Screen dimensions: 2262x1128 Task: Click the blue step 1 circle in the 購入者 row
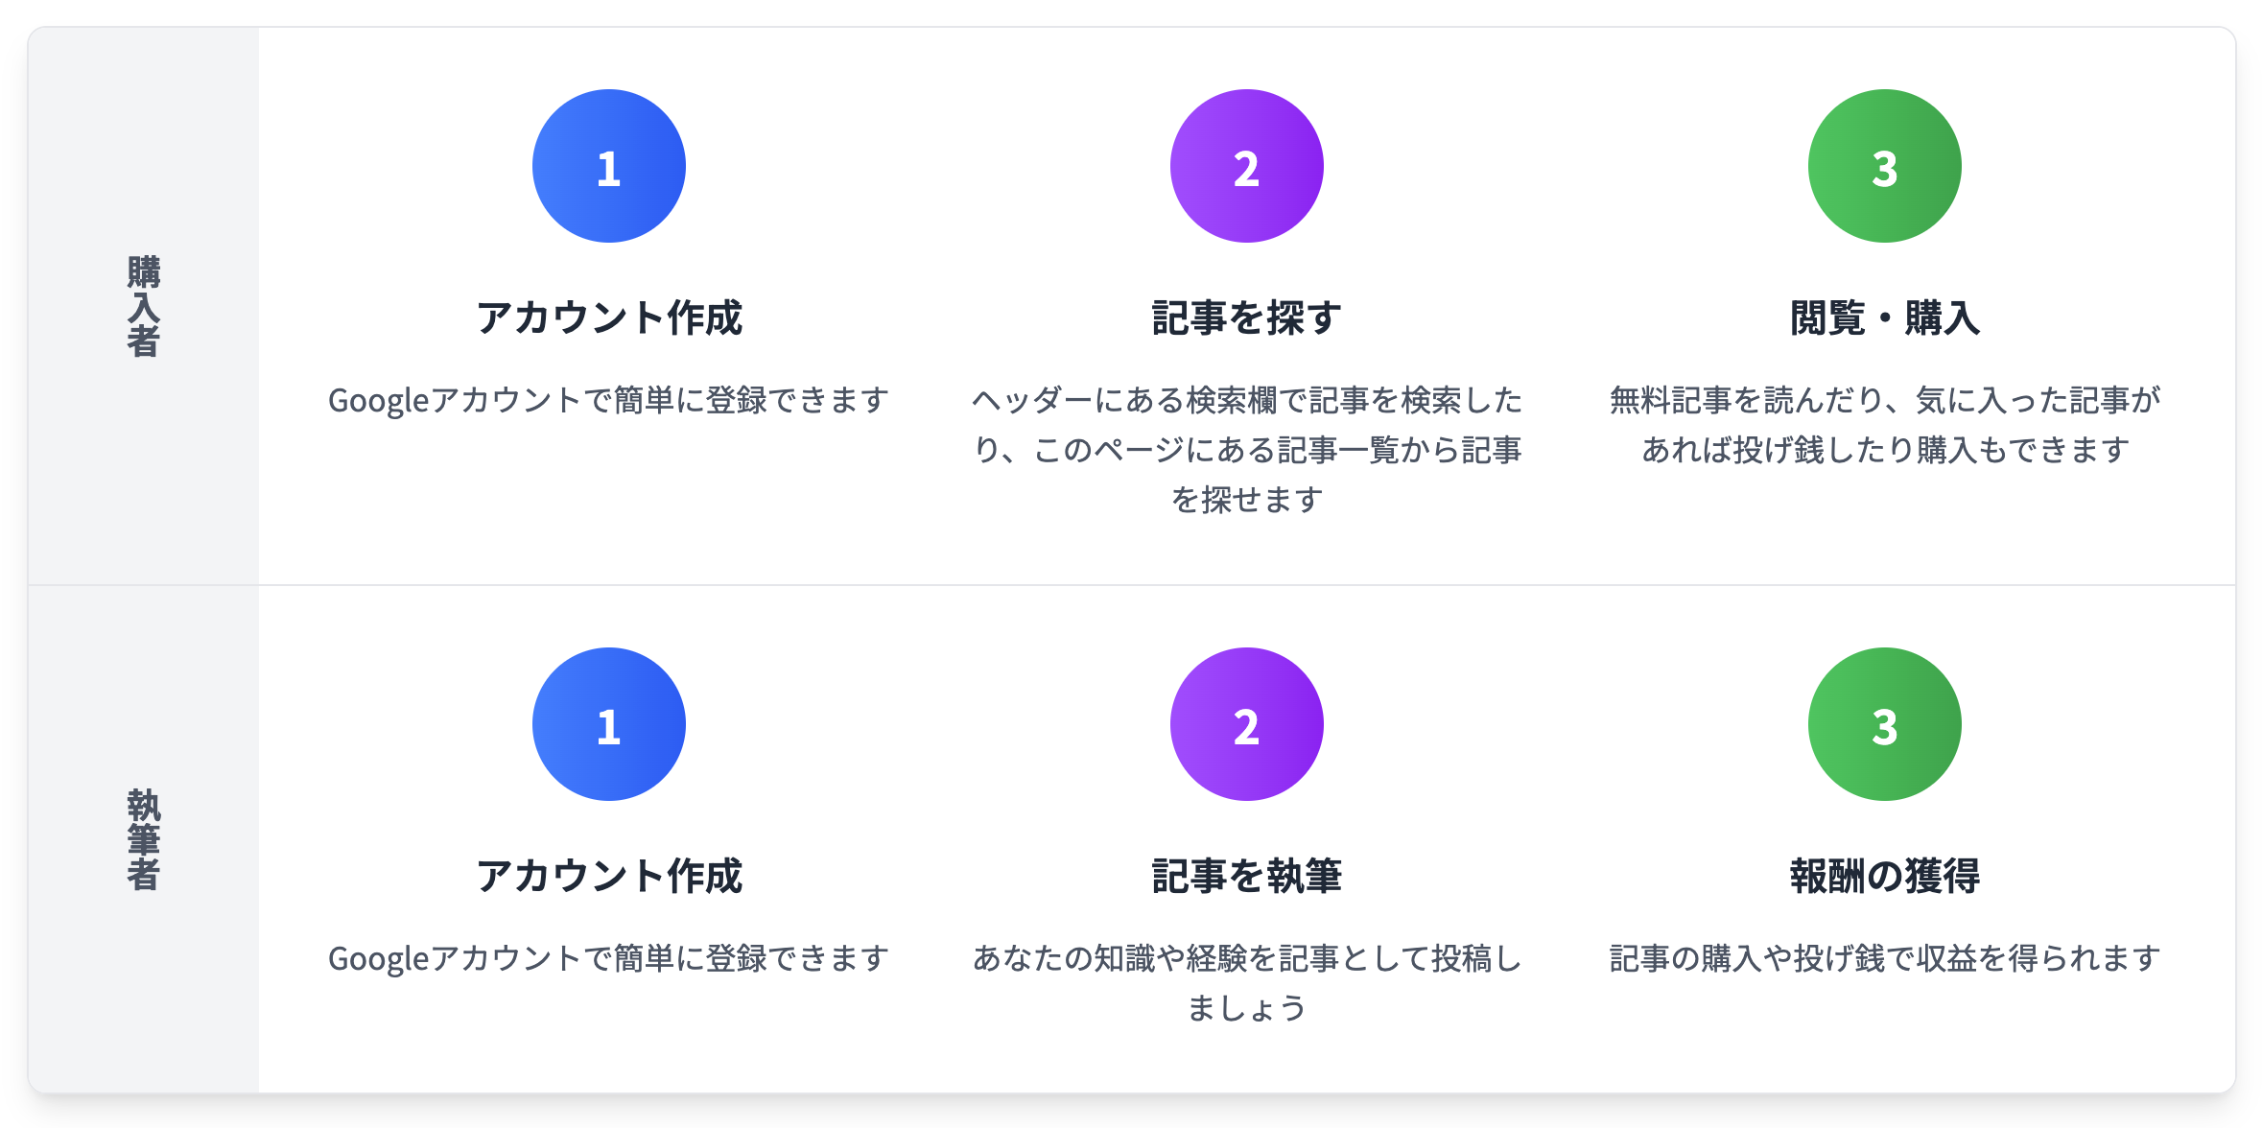tap(608, 166)
